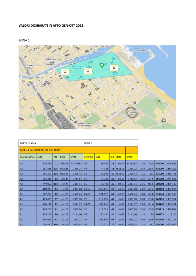Click the map marker labeled 90
Screen dimensions: 196x276
click(65, 72)
